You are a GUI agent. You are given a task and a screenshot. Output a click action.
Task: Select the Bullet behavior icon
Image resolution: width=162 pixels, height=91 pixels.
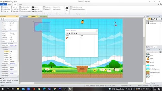(x=67, y=38)
